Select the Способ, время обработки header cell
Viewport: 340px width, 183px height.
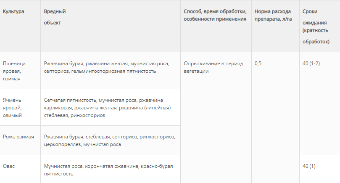tap(215, 15)
